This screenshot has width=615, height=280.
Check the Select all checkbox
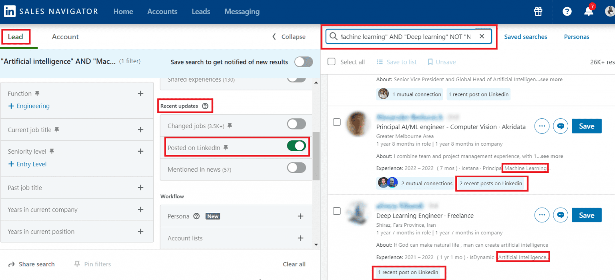tap(332, 62)
